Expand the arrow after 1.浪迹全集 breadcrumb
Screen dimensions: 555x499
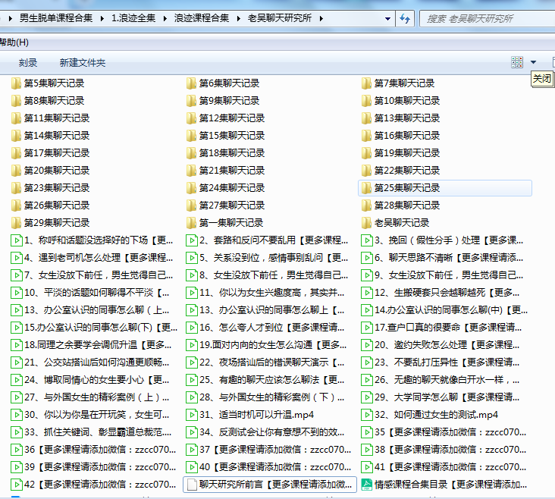pos(165,18)
